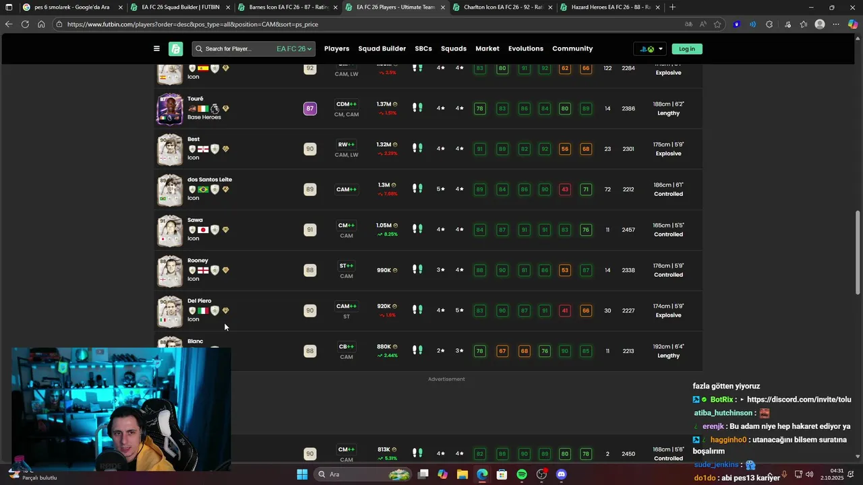Open the EA FC 26 game version dropdown

(294, 48)
